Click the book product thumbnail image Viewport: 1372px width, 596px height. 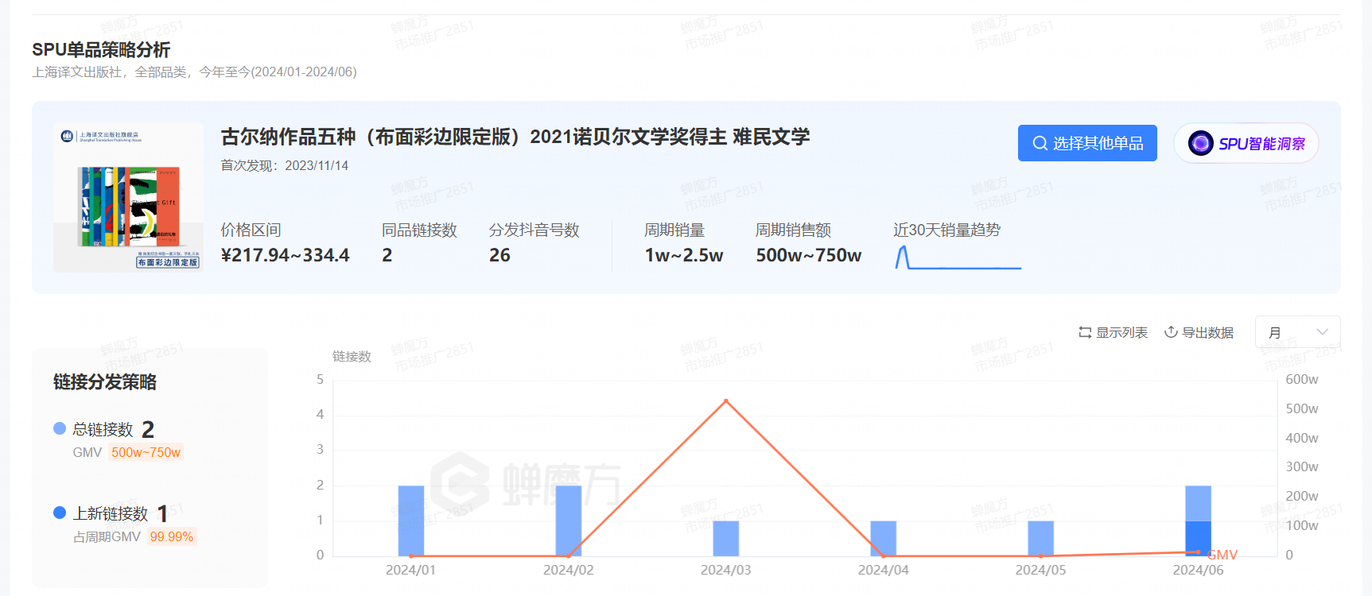tap(129, 197)
